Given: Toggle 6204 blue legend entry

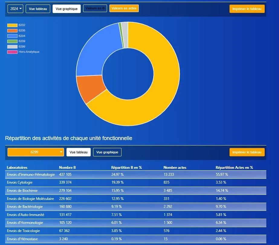Looking at the screenshot, I should (16, 36).
